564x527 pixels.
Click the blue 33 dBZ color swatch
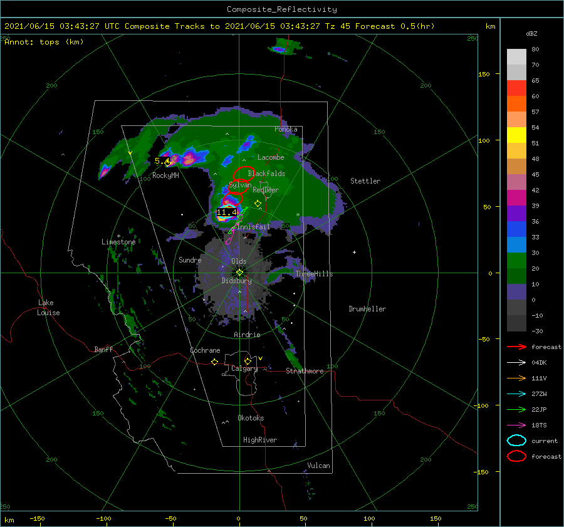[x=516, y=229]
